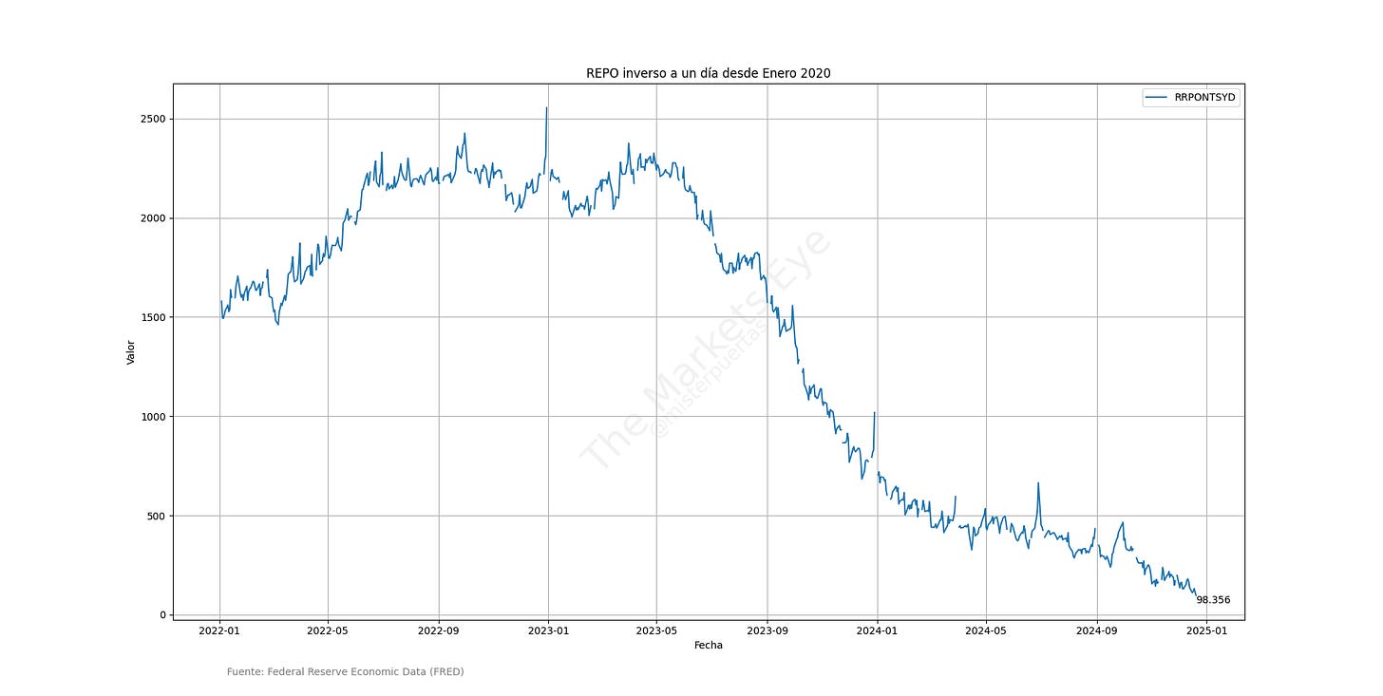This screenshot has height=696, width=1383.
Task: Click the 2023-01 x-axis date label
Action: [548, 630]
